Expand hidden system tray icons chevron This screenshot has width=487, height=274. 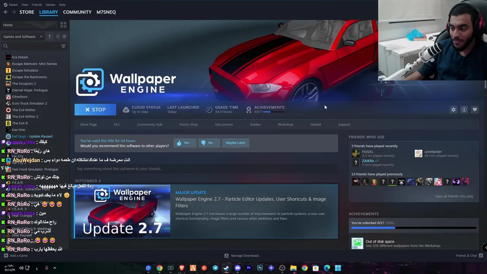[x=54, y=268]
